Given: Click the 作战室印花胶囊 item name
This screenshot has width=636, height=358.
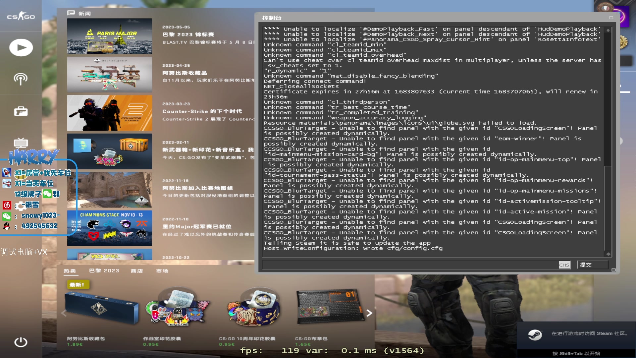Looking at the screenshot, I should pyautogui.click(x=162, y=339).
